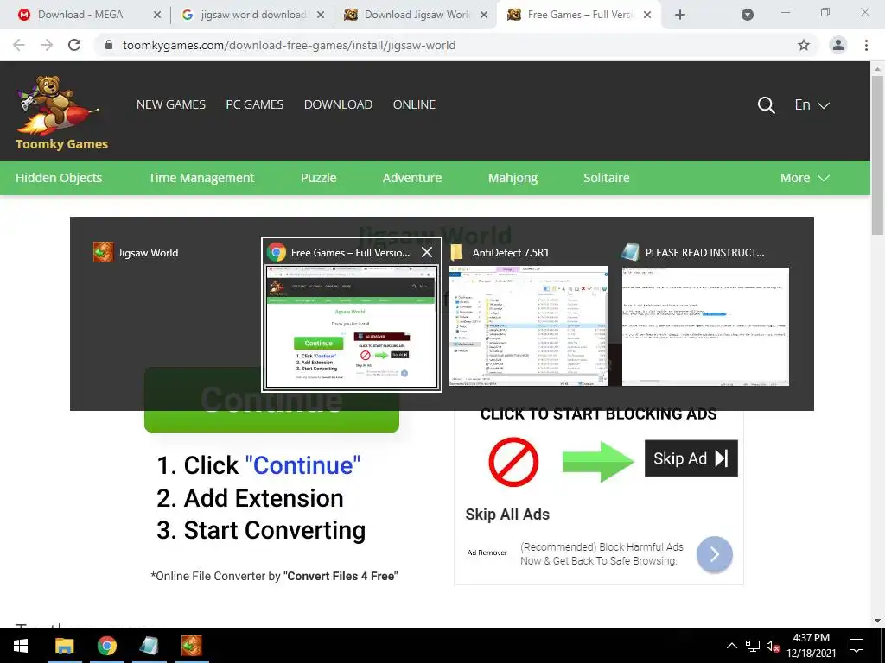Show hidden system tray icons
The width and height of the screenshot is (885, 663).
coord(731,646)
